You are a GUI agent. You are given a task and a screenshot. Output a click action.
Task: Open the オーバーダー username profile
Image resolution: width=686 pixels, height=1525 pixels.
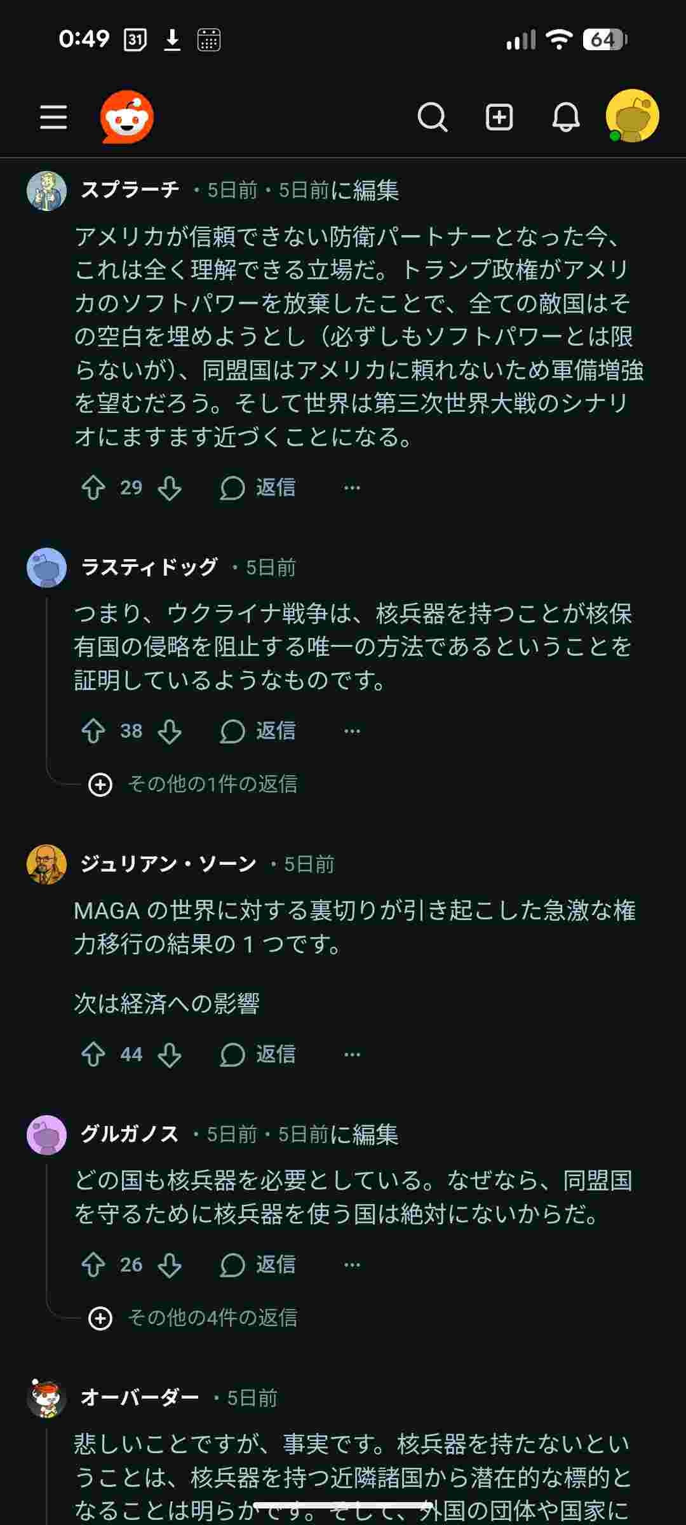[140, 1398]
